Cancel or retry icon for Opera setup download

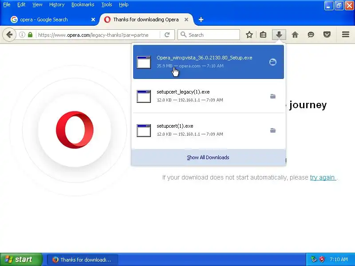(273, 62)
